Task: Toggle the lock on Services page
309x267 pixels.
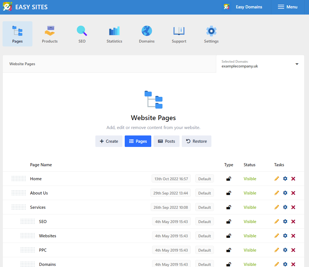Action: pyautogui.click(x=228, y=207)
